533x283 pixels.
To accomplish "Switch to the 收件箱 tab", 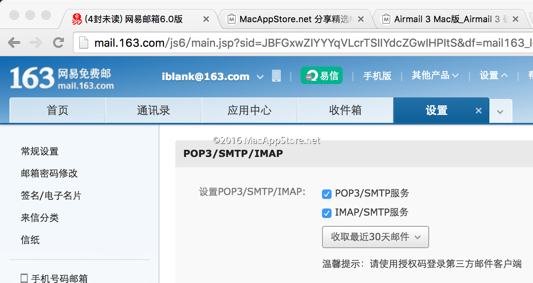I will (x=345, y=110).
